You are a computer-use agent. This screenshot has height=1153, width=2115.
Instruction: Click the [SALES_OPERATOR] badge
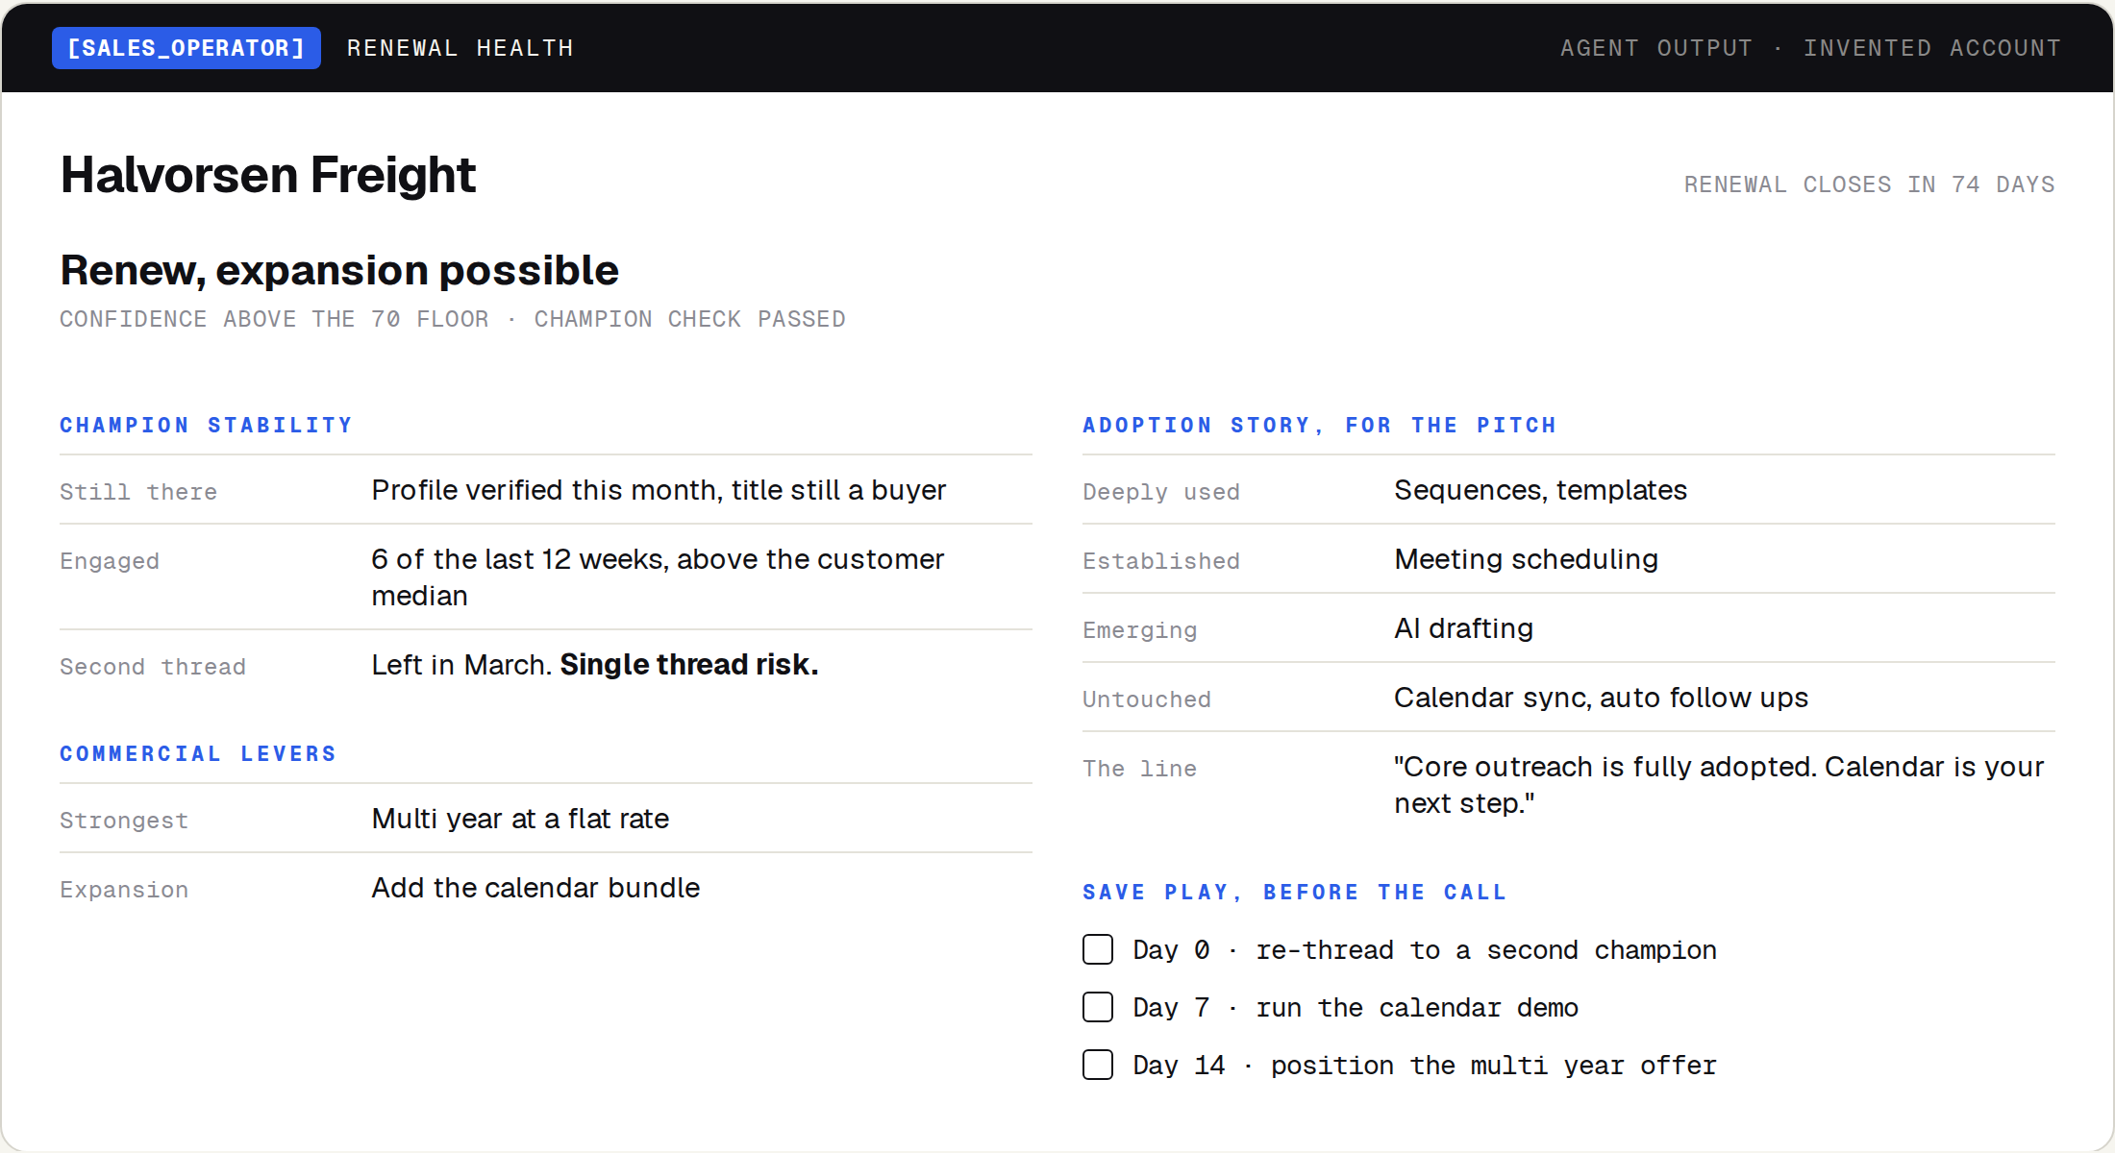pyautogui.click(x=187, y=48)
